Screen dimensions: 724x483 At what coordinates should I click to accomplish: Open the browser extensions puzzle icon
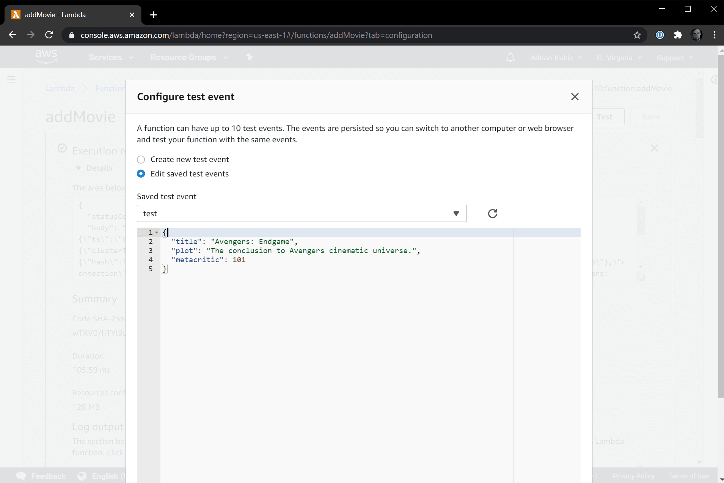click(678, 35)
